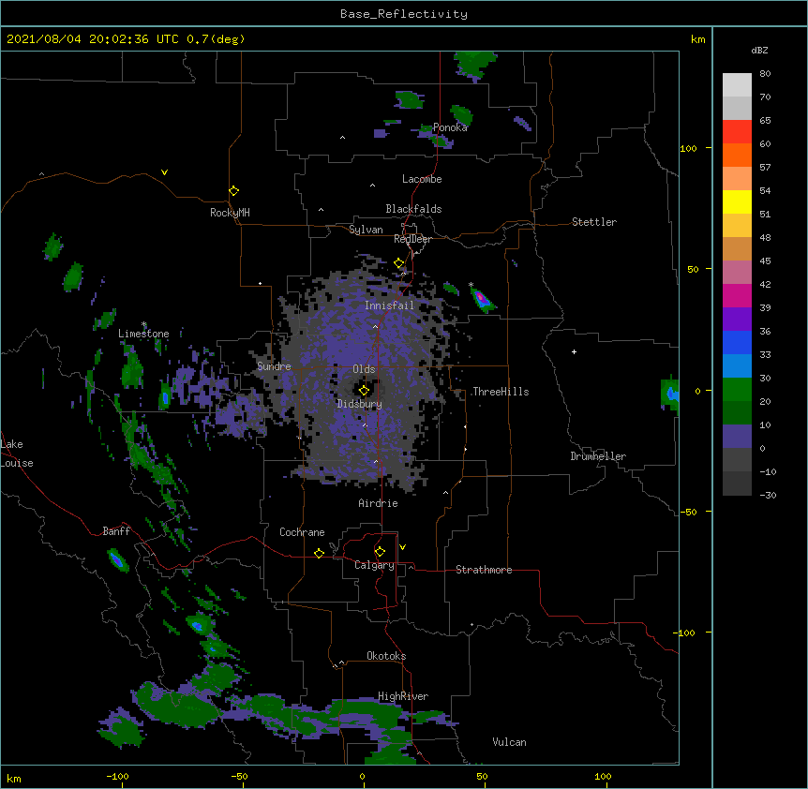Click the Vulcan town label
Screen dimensions: 808x789
pos(509,742)
